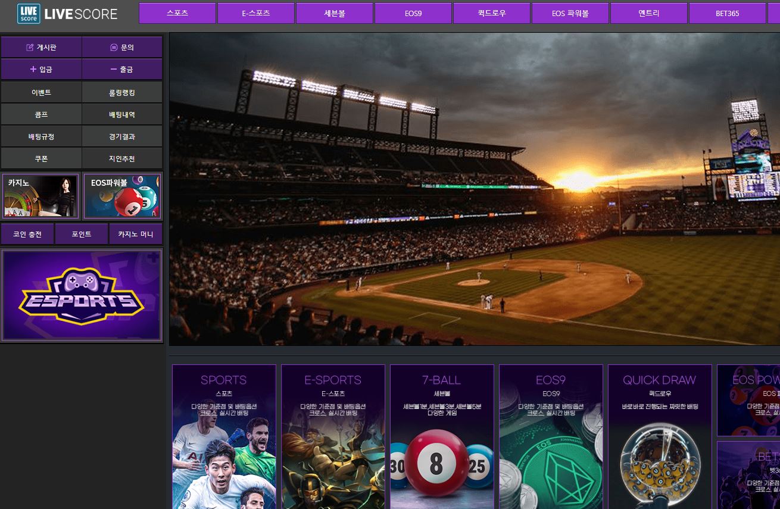This screenshot has width=780, height=509.
Task: Click the 경기결과 match results button
Action: [x=122, y=136]
